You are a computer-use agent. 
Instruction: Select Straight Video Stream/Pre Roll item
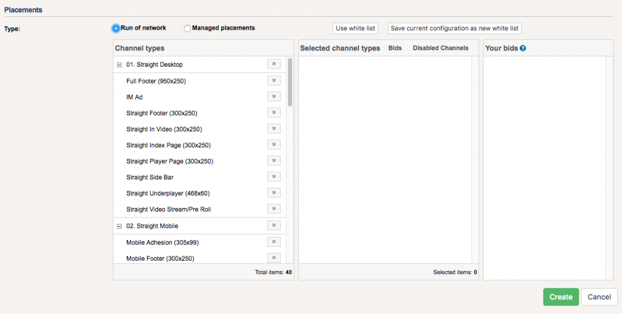click(168, 210)
